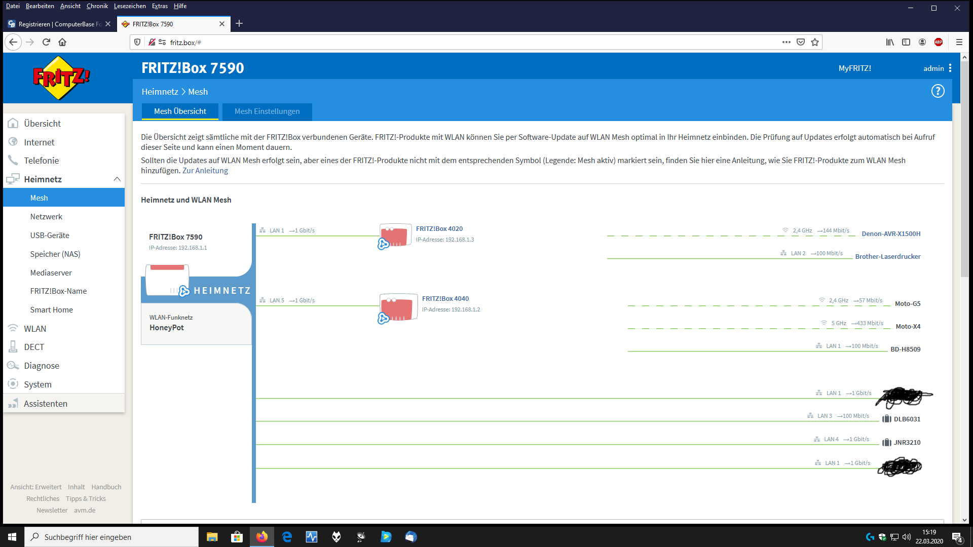Collapse the Heimnetz sidebar section

tap(117, 179)
